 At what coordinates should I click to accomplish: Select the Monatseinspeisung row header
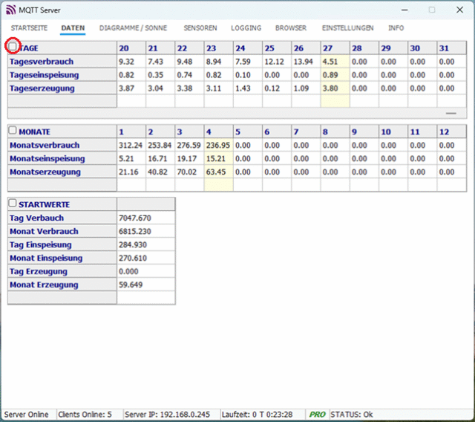tap(62, 158)
